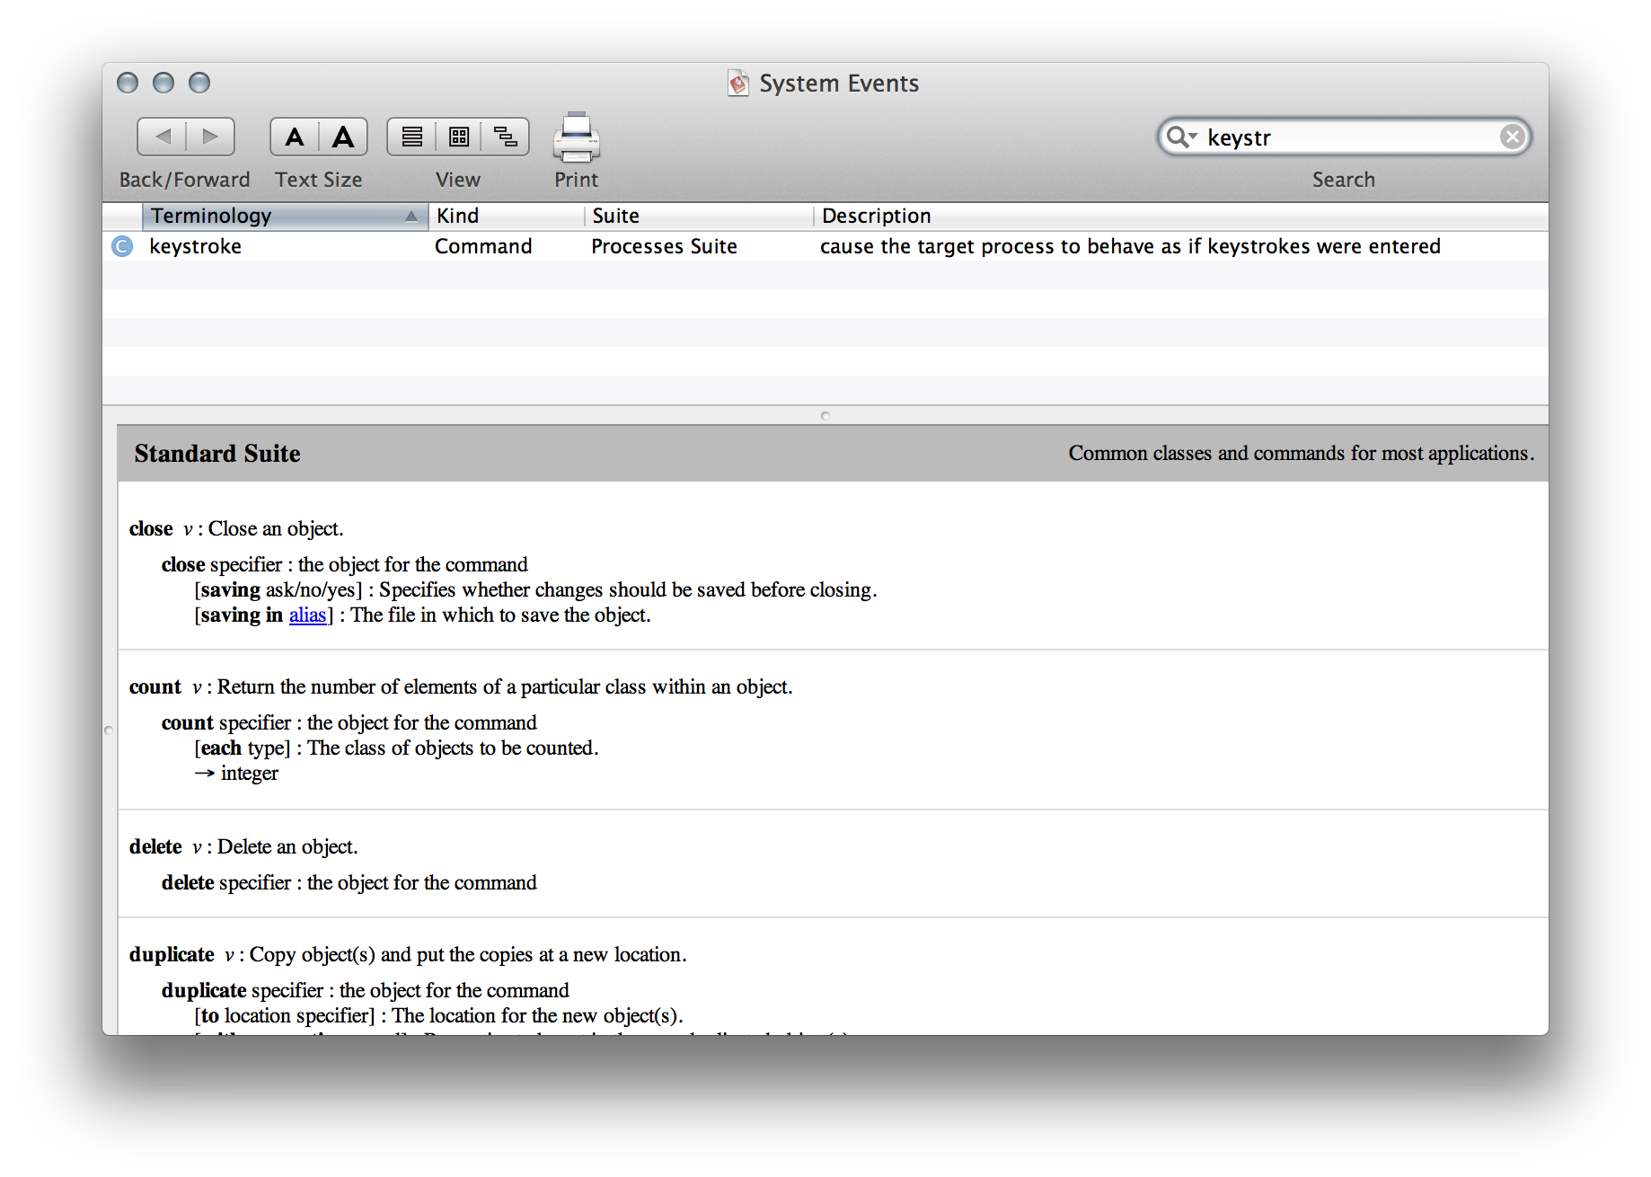
Task: Increase text size with large A
Action: tap(343, 137)
